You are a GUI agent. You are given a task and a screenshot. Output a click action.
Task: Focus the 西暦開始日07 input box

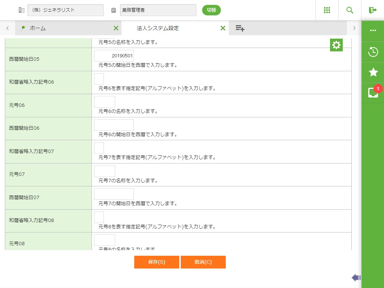coord(114,194)
